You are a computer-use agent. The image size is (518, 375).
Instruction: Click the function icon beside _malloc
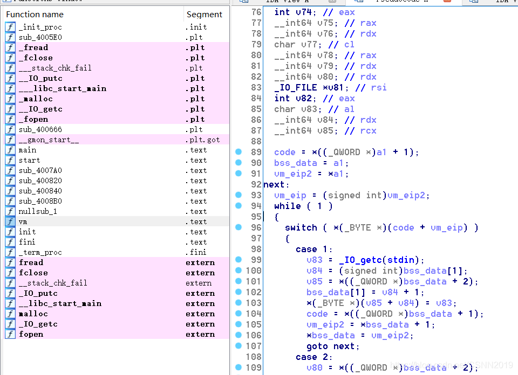tap(10, 99)
